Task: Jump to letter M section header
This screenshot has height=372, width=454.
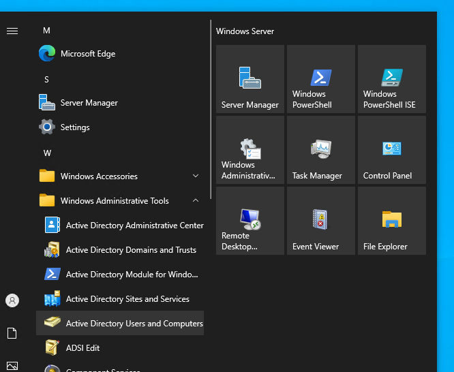Action: point(46,31)
